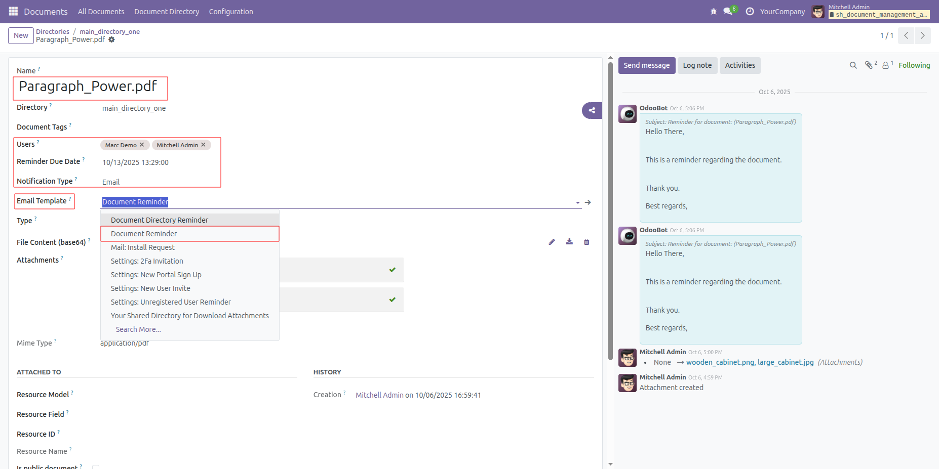939x469 pixels.
Task: Select Mail: Install Request template
Action: (x=190, y=247)
